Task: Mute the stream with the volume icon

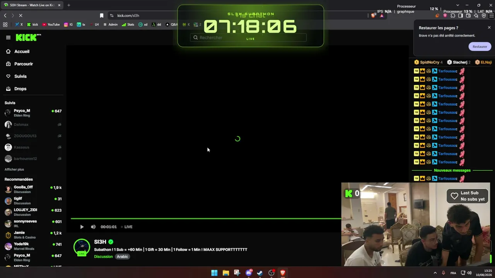Action: coord(93,227)
